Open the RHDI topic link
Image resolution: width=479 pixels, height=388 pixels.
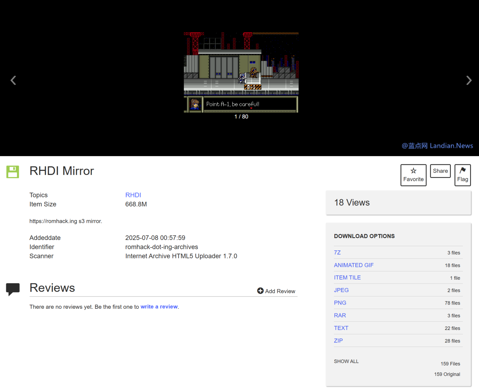click(x=133, y=195)
